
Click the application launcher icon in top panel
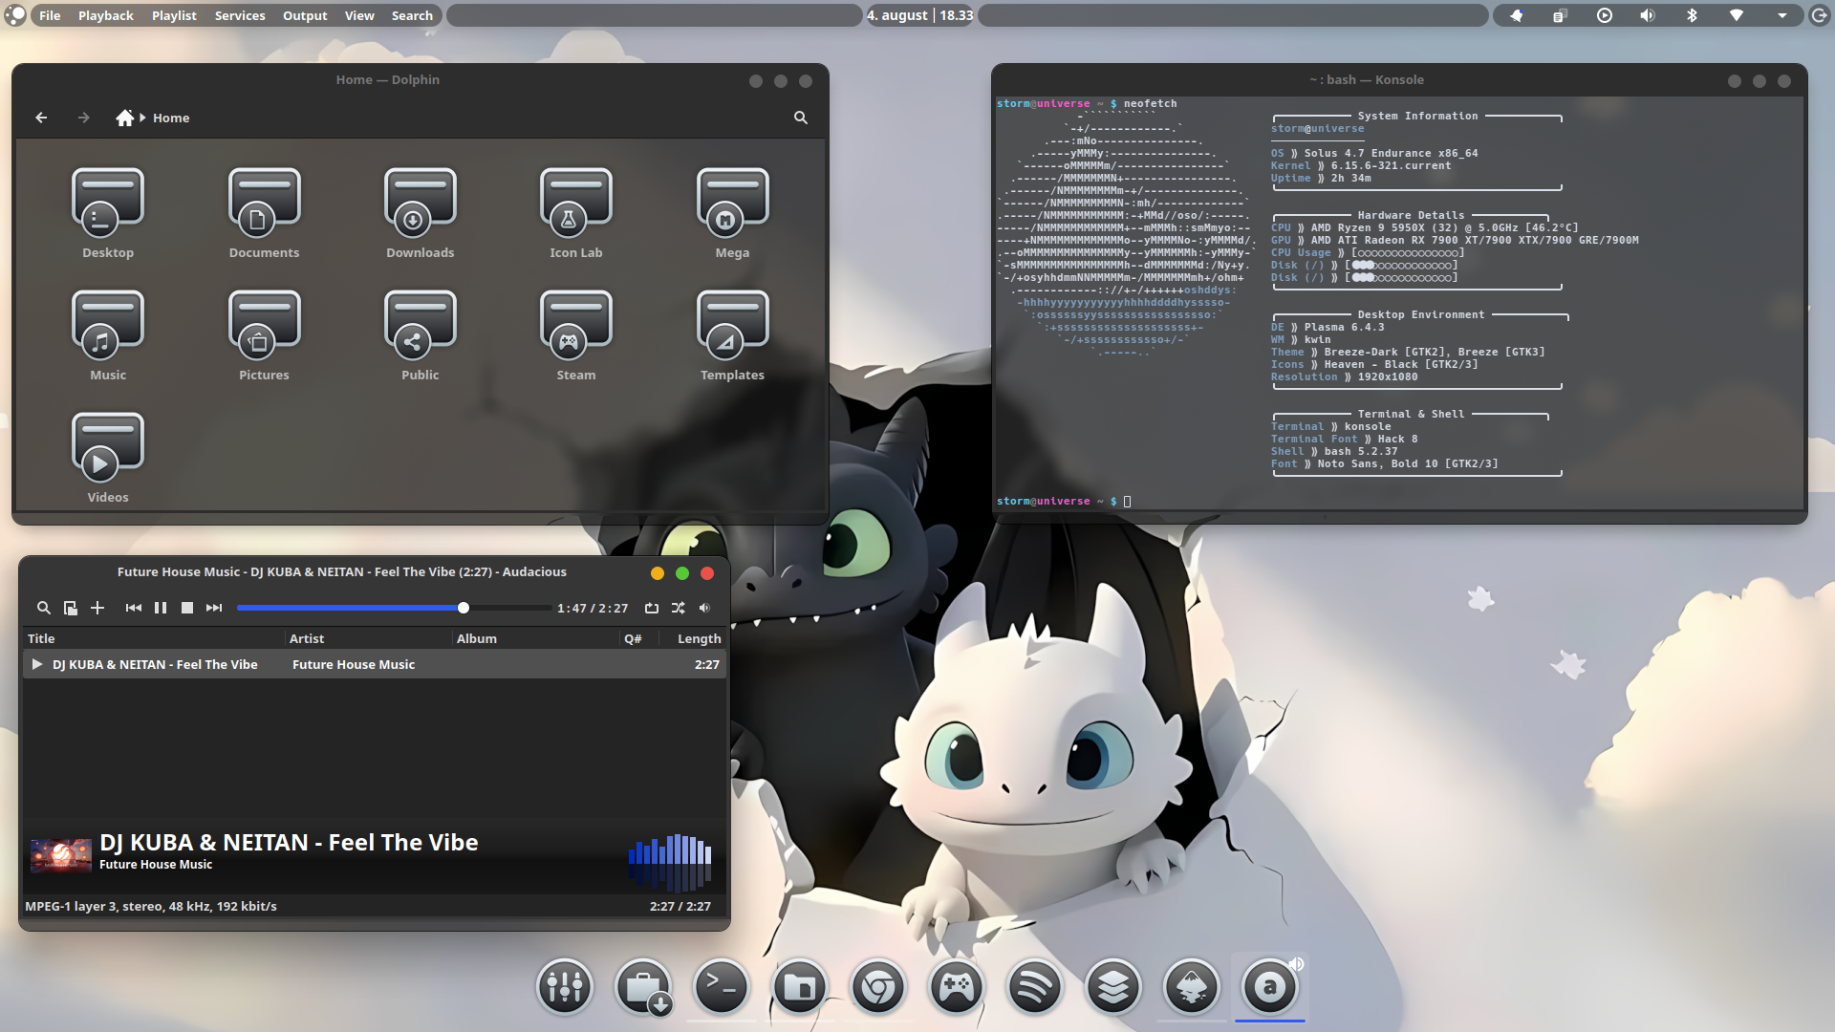click(15, 15)
